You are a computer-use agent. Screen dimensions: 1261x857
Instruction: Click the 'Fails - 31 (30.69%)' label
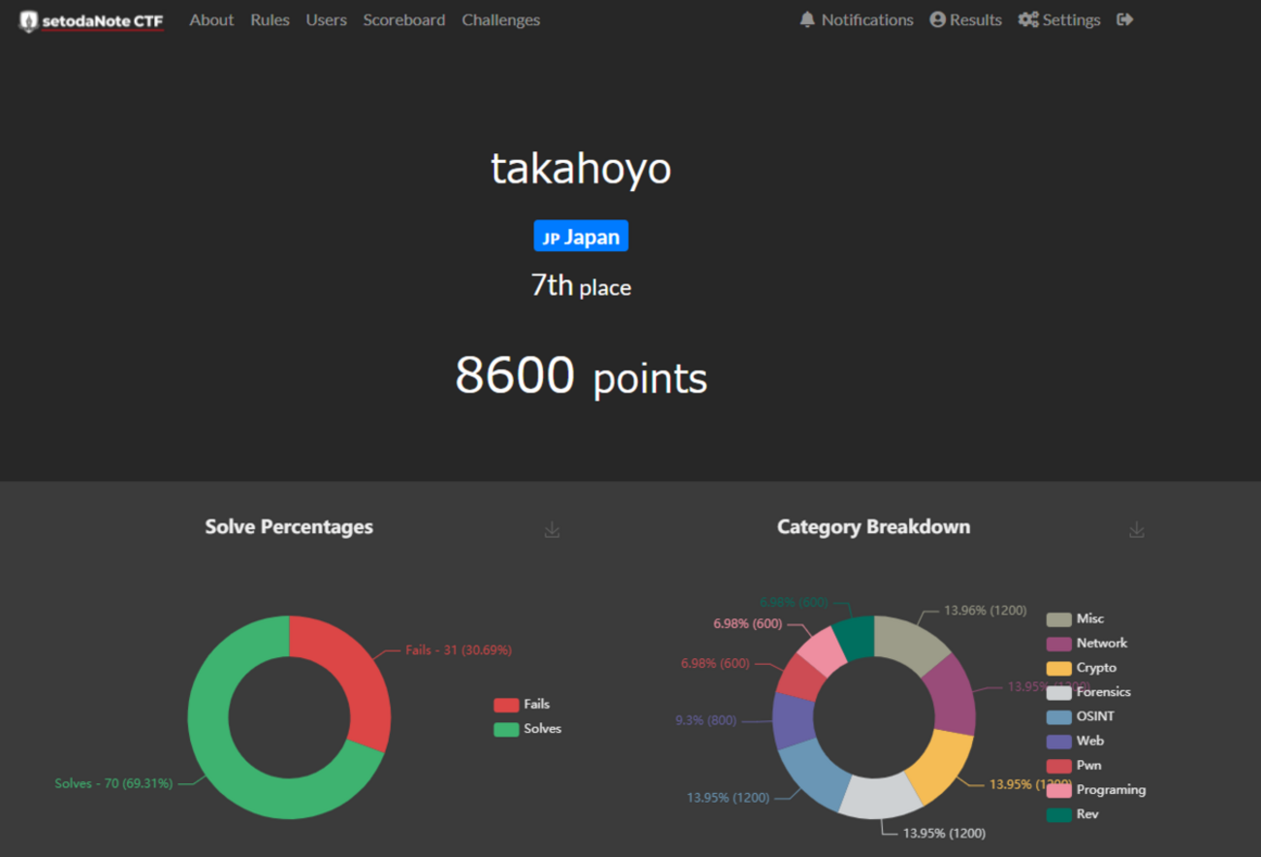458,650
